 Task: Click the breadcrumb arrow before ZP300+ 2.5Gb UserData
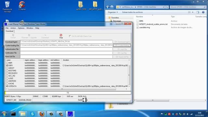click(136, 7)
